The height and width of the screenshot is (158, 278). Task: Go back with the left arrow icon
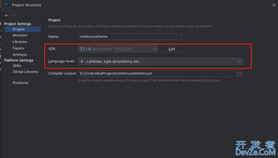coord(7,15)
